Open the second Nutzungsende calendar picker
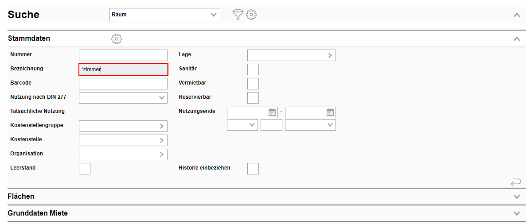 pyautogui.click(x=330, y=112)
